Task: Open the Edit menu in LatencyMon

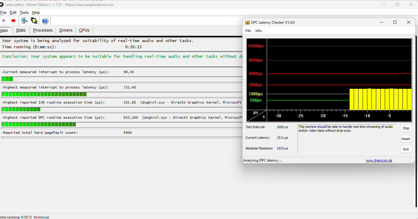Action: (x=13, y=13)
